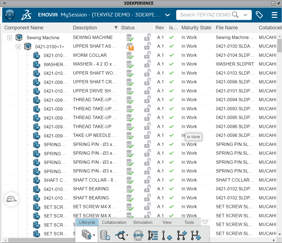The width and height of the screenshot is (282, 243).
Task: Toggle the lock for UPPER SHAFT CR... row
Action: click(x=147, y=82)
